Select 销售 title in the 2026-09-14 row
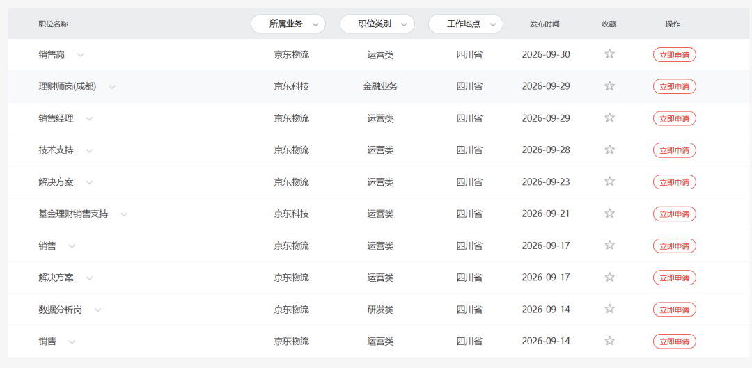This screenshot has height=368, width=752. [47, 342]
